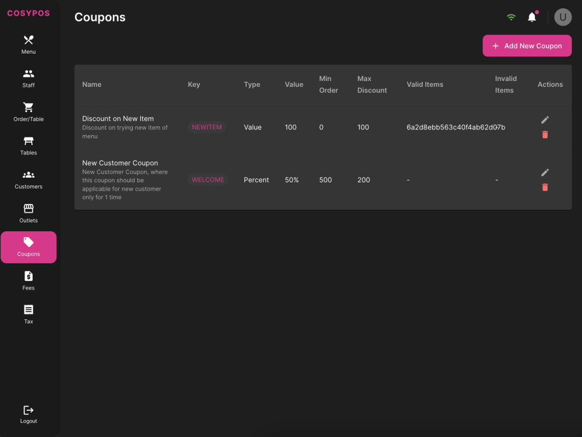Open the Menu section icon
The image size is (582, 437).
29,40
